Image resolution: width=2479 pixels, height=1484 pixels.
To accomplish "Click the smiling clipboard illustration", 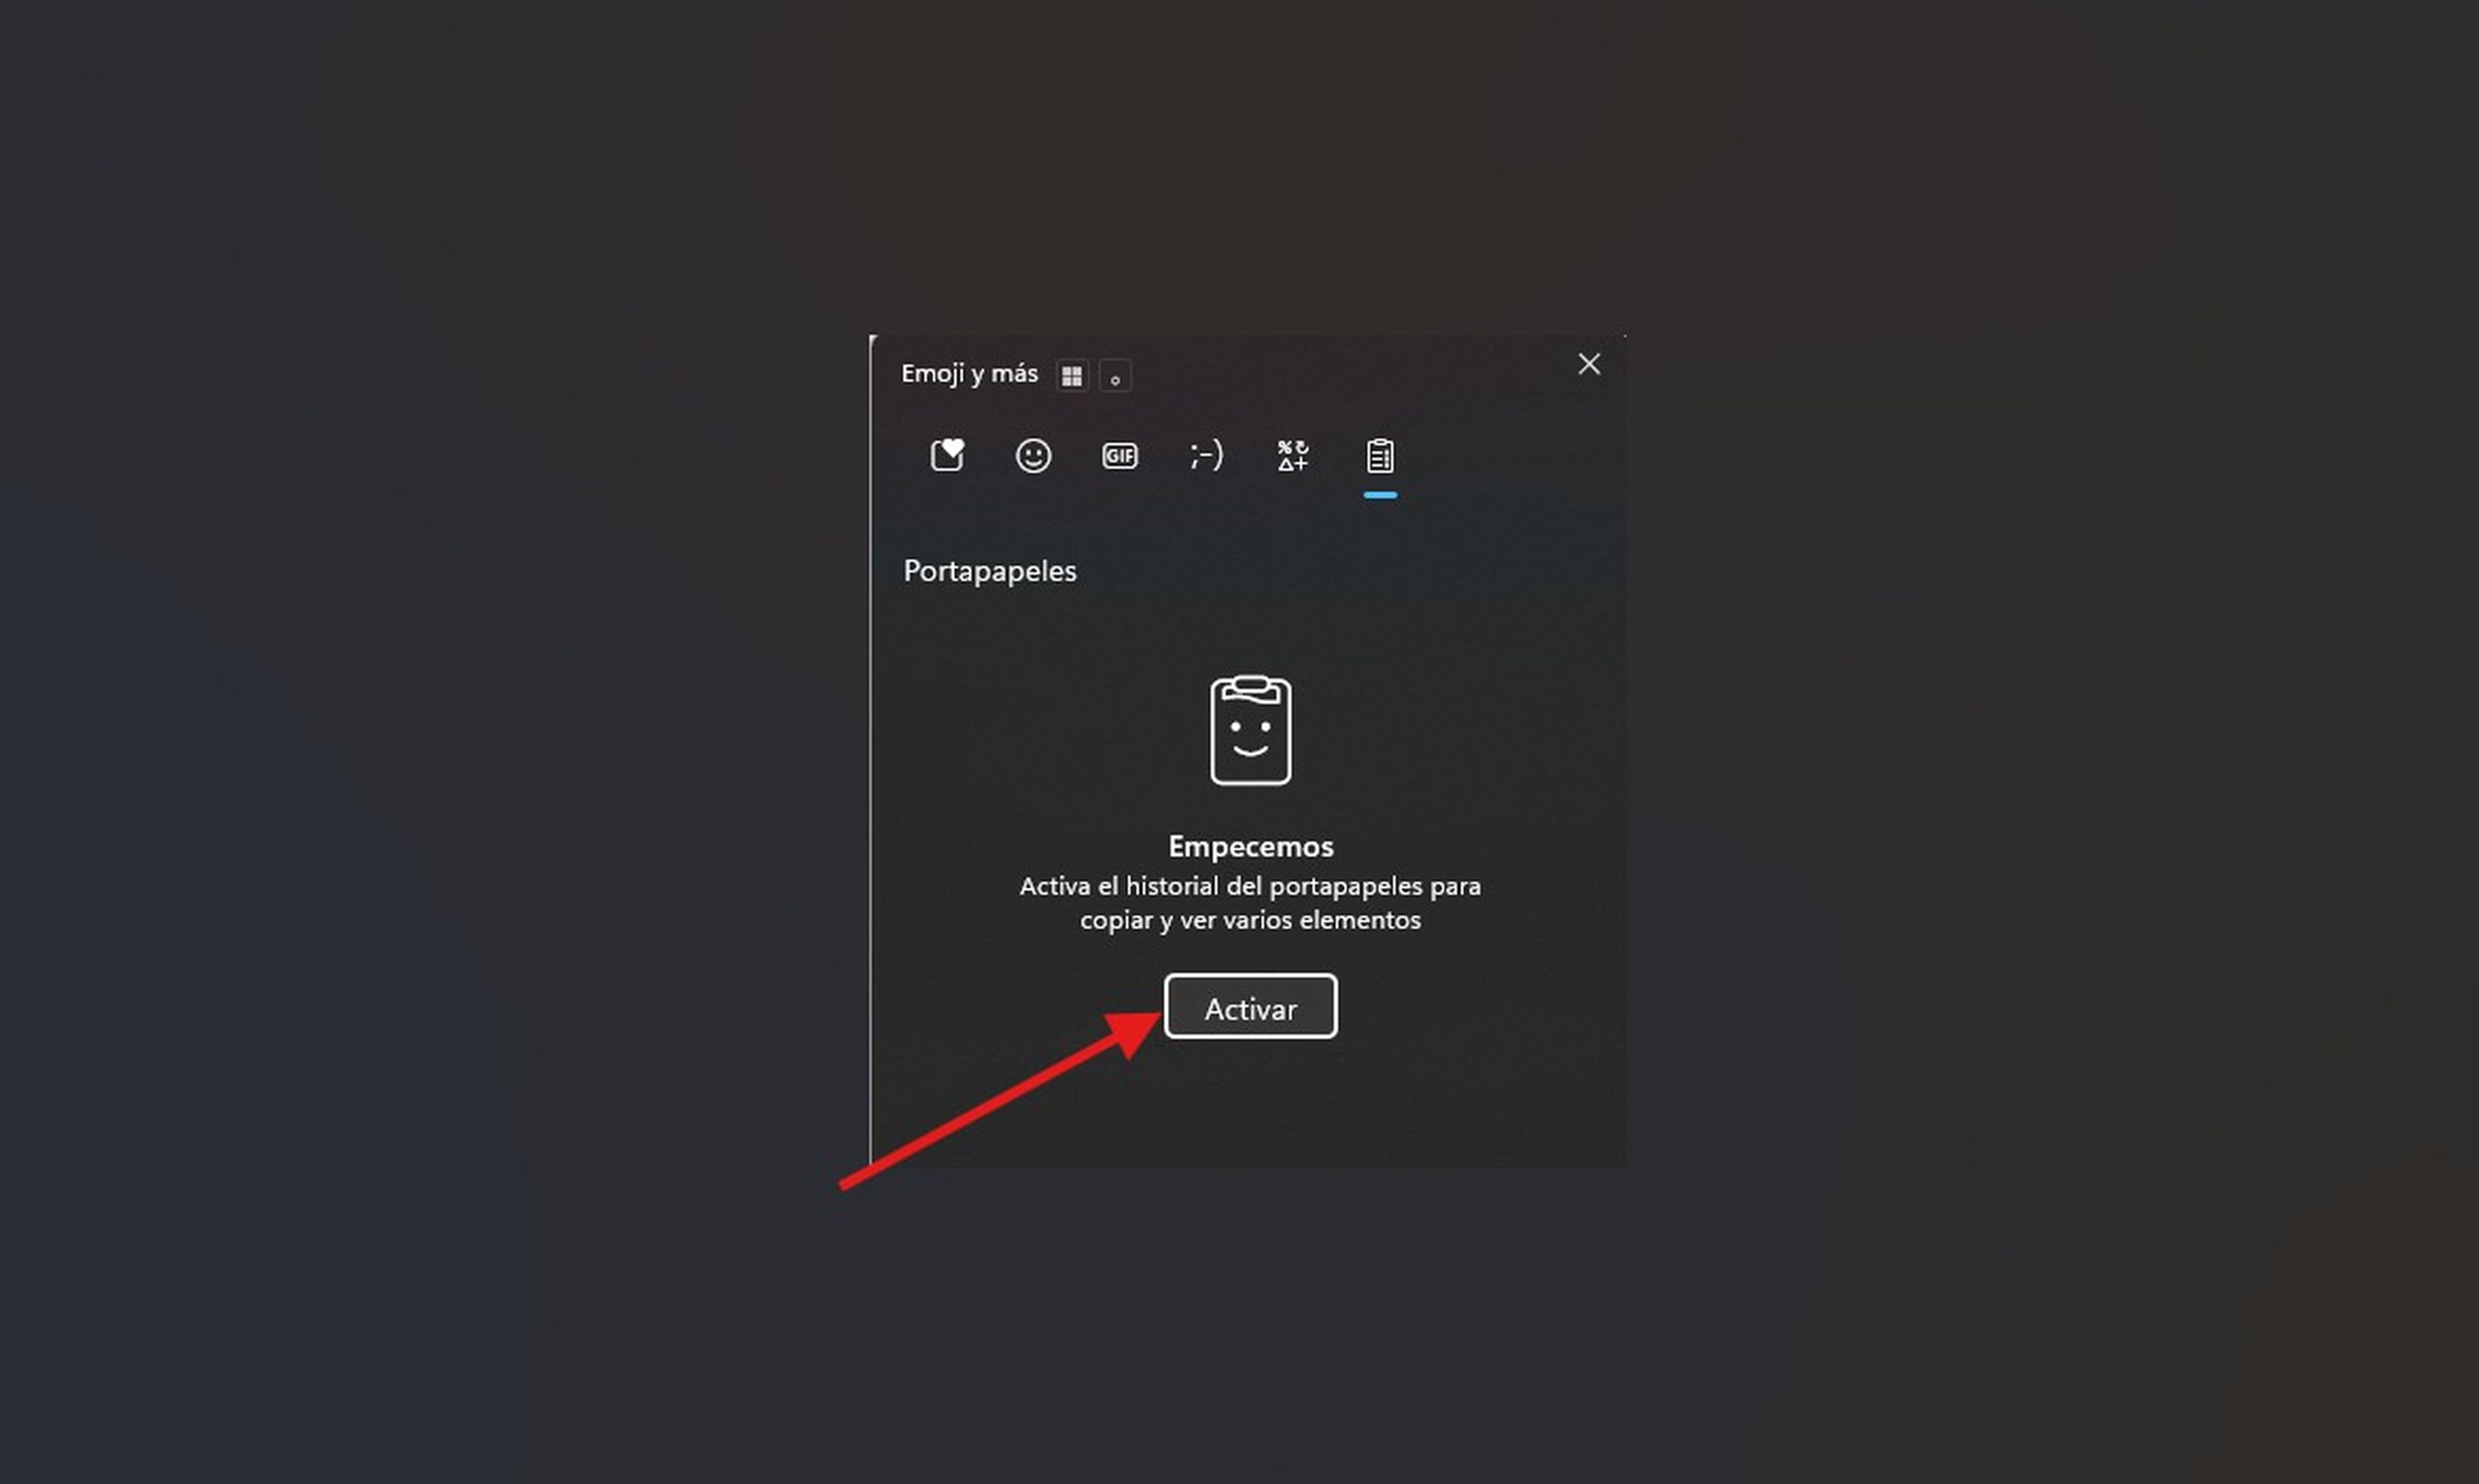I will click(1250, 730).
